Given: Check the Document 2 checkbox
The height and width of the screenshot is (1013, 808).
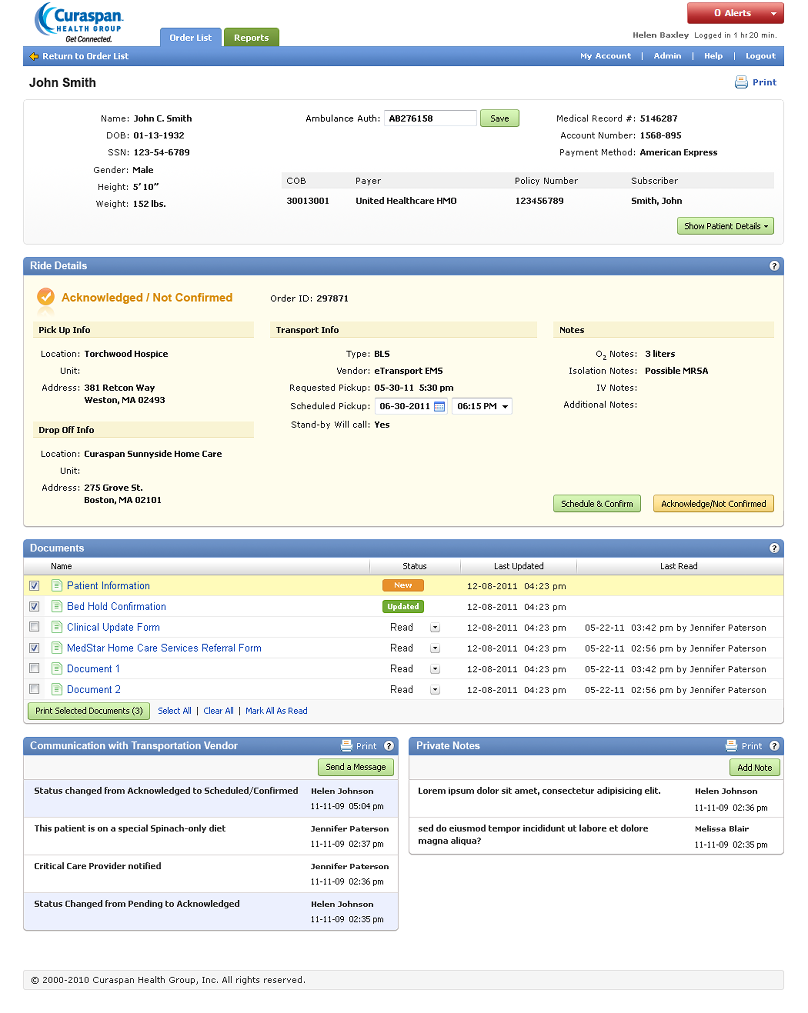Looking at the screenshot, I should (34, 689).
